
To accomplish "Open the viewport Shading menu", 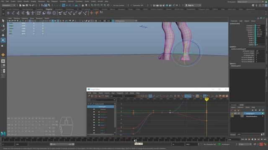I will pyautogui.click(x=17, y=18).
